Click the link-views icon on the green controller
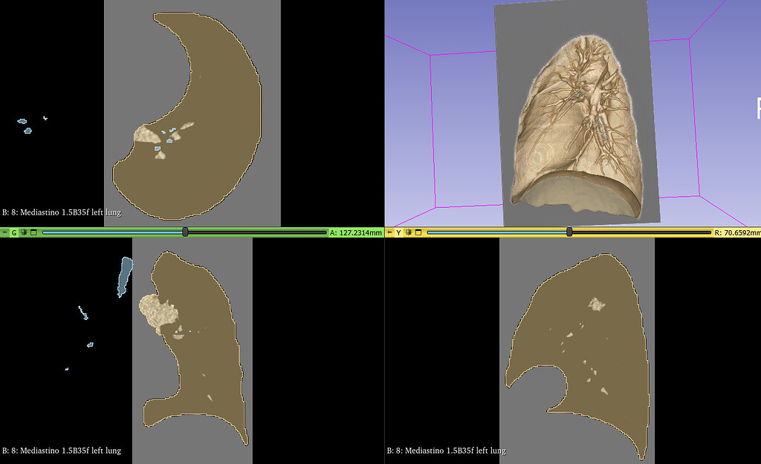 click(25, 232)
